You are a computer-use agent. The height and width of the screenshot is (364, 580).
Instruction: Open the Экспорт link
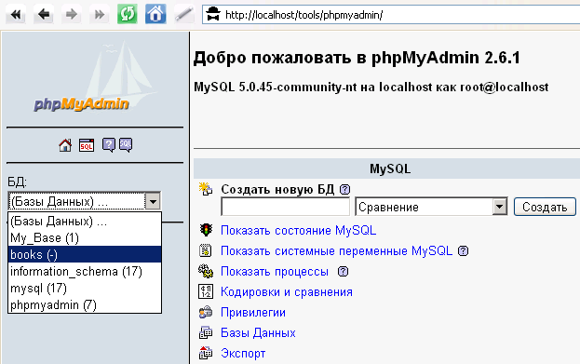[x=243, y=354]
